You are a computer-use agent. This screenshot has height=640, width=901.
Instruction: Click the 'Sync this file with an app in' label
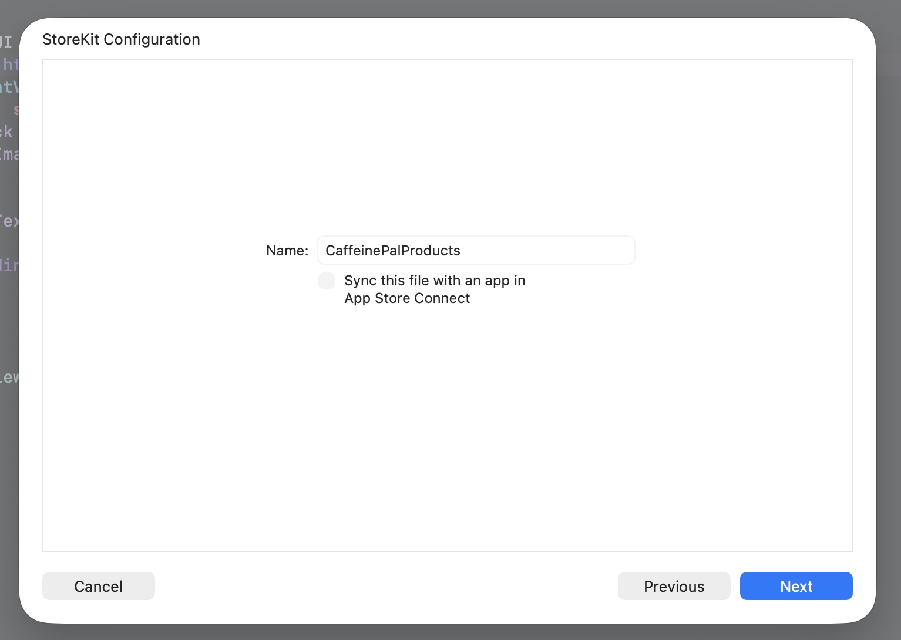tap(435, 281)
